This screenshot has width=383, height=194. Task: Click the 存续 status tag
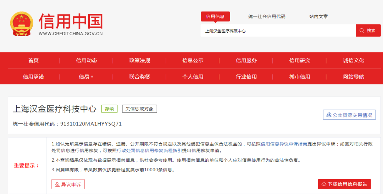click(x=110, y=109)
